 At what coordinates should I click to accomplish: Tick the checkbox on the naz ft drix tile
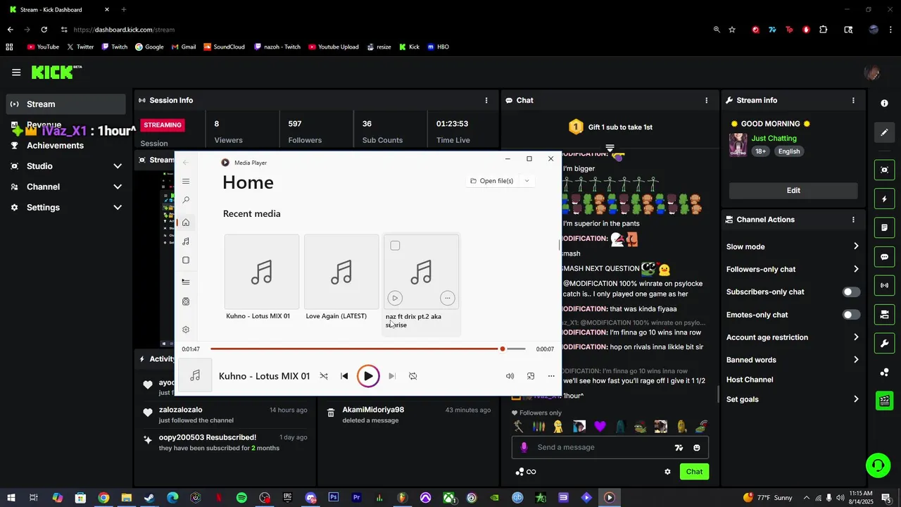(395, 246)
